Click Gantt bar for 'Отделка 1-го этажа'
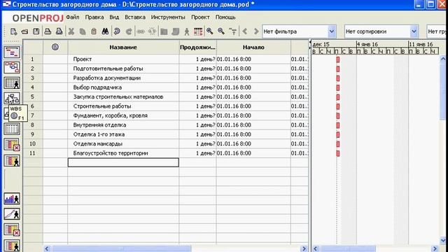This screenshot has width=448, height=252. coord(338,134)
